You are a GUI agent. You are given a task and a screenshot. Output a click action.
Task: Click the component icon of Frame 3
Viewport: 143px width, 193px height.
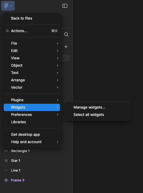pyautogui.click(x=6, y=180)
